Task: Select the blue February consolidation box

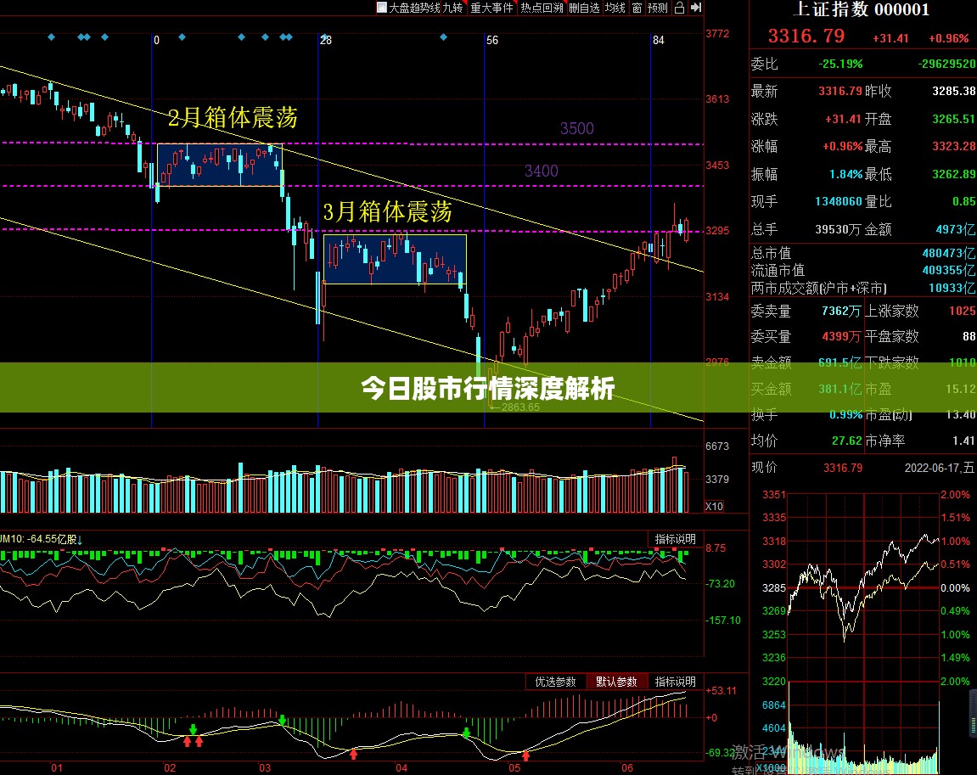Action: click(219, 165)
